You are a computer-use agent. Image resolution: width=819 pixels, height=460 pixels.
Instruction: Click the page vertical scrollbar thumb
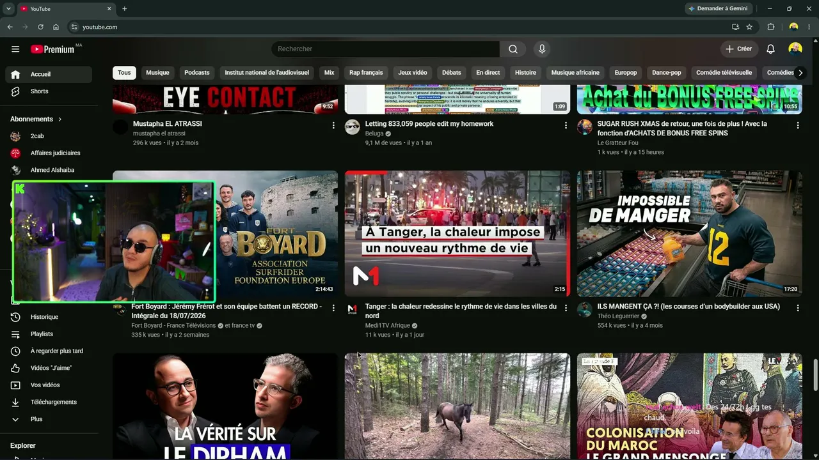[815, 374]
